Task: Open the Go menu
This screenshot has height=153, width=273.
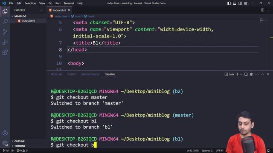Action: click(50, 3)
